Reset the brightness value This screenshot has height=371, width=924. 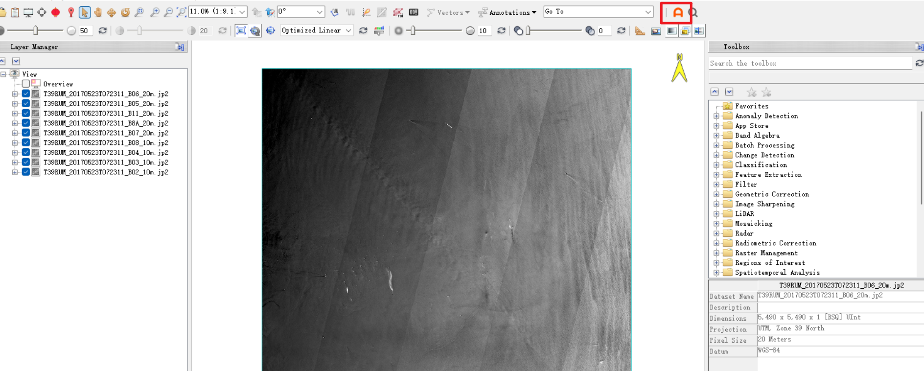pyautogui.click(x=102, y=30)
